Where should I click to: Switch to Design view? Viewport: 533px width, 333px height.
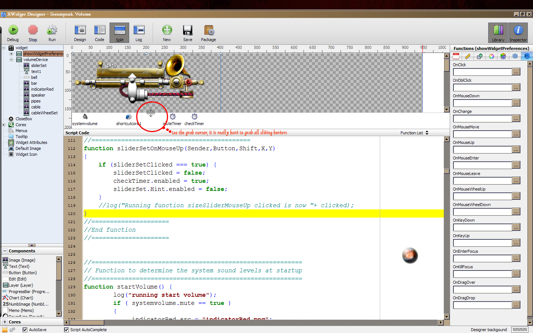(x=80, y=33)
